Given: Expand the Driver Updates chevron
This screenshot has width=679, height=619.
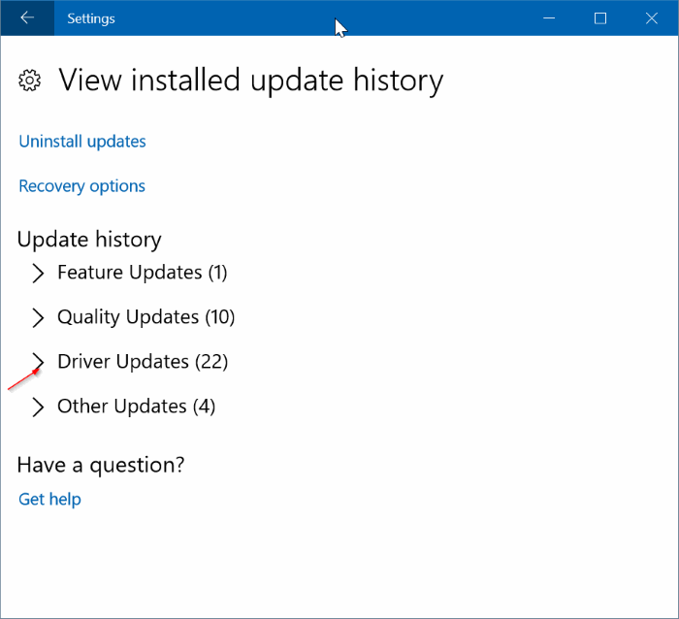Looking at the screenshot, I should click(x=38, y=362).
